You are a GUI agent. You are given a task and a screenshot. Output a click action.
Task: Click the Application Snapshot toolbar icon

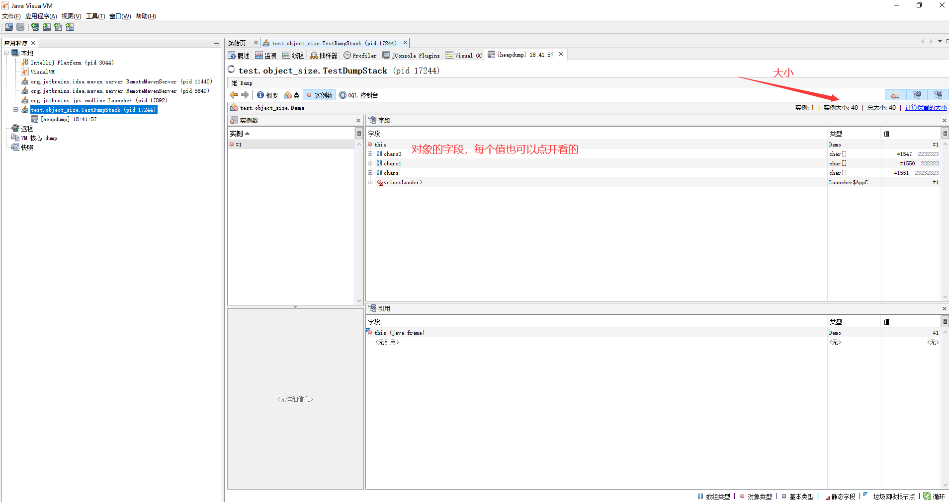click(70, 27)
